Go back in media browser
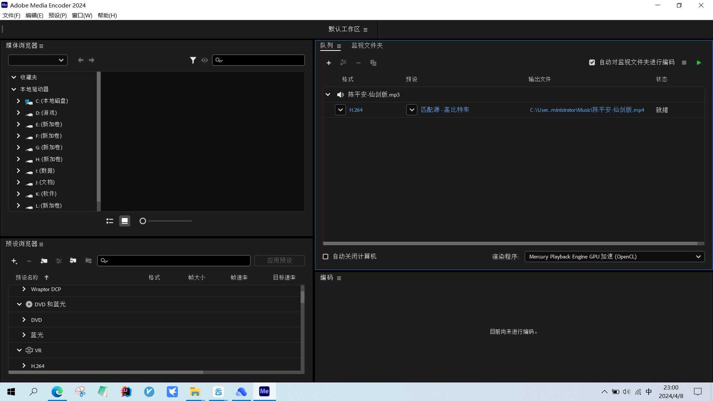 [81, 60]
